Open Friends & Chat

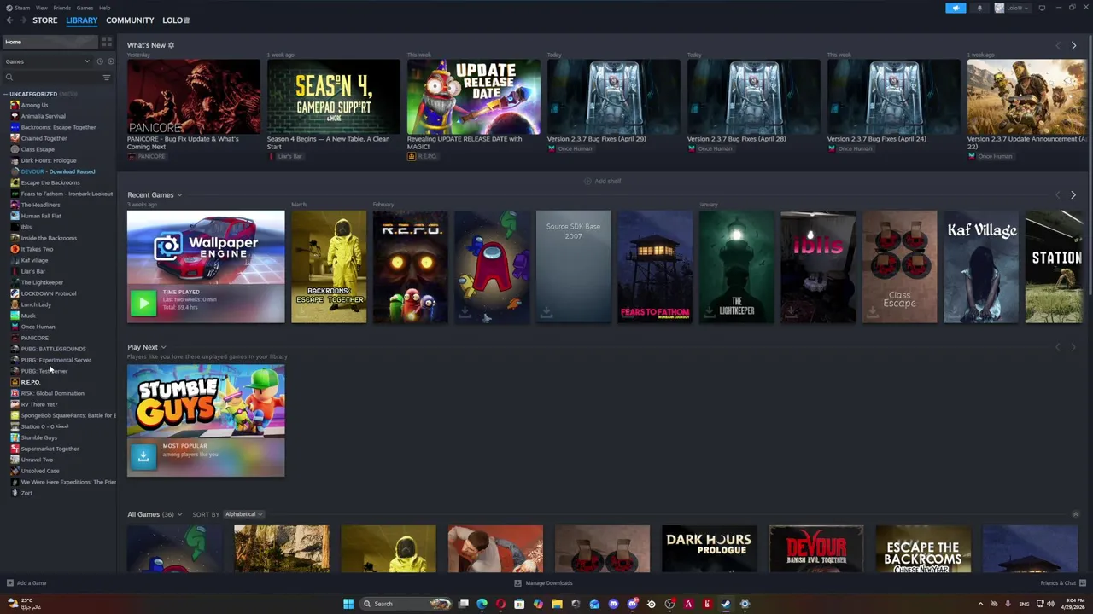coord(1063,583)
